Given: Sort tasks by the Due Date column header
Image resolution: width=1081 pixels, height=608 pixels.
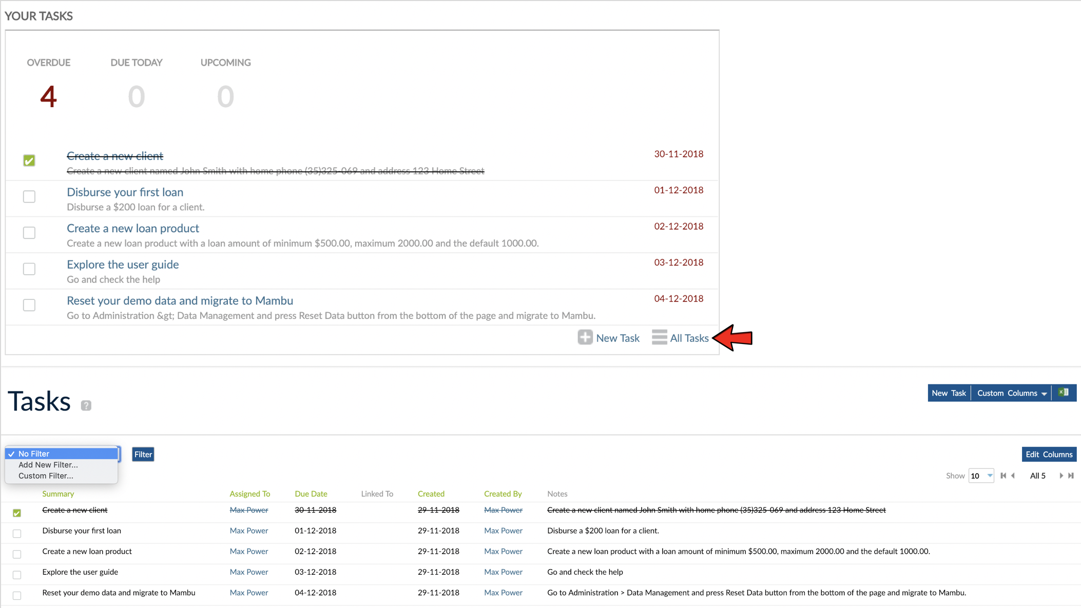Looking at the screenshot, I should pos(311,494).
